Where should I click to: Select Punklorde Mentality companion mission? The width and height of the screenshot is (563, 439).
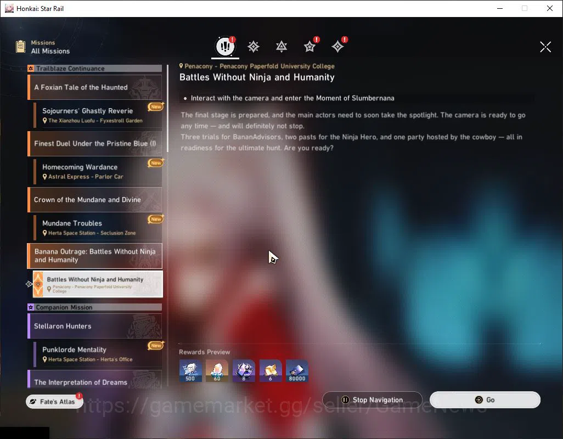(x=98, y=354)
